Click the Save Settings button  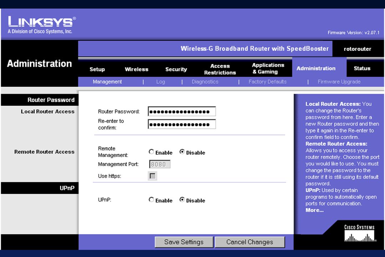(x=184, y=242)
